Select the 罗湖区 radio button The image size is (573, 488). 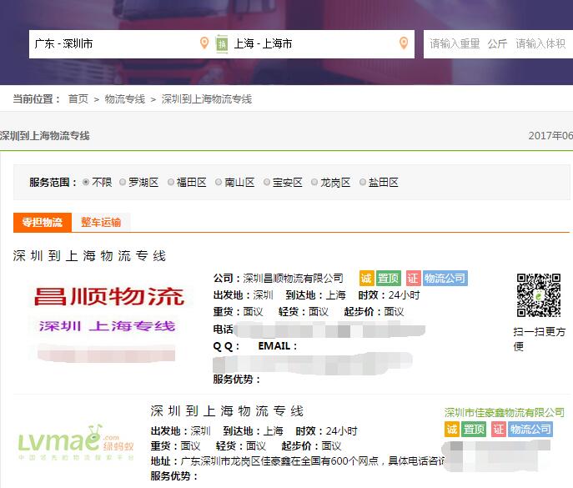123,182
